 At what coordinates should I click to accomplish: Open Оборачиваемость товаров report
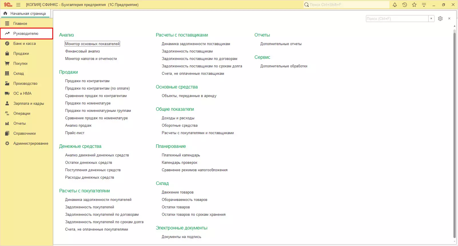coord(184,200)
